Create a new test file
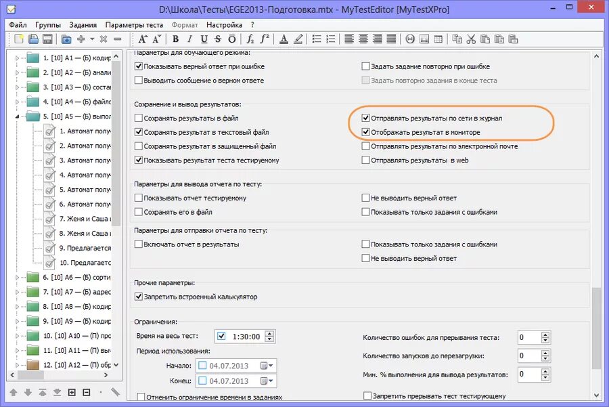 (x=19, y=39)
